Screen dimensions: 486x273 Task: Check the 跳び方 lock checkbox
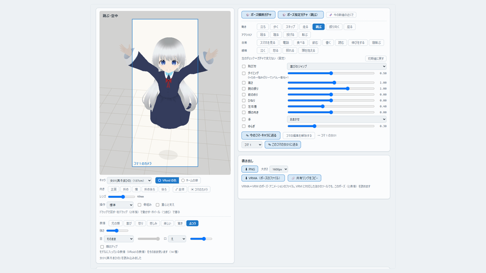244,66
